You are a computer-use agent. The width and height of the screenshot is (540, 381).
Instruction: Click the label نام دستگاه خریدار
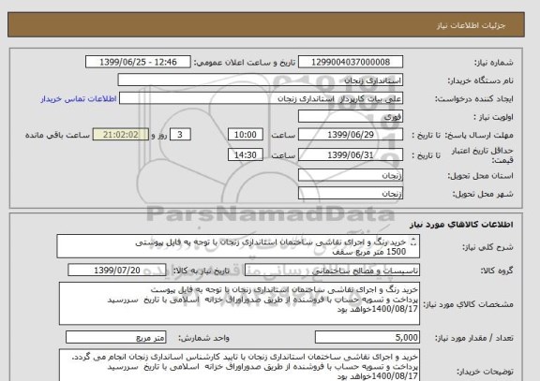click(480, 81)
